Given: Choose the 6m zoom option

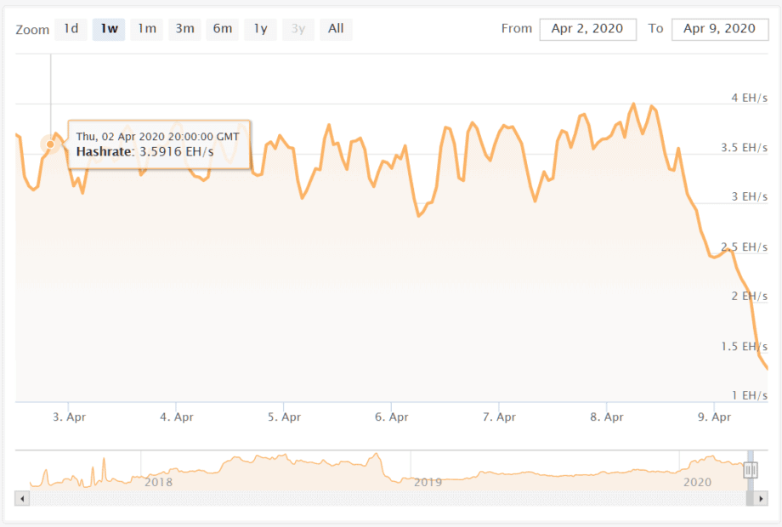Looking at the screenshot, I should (x=223, y=29).
